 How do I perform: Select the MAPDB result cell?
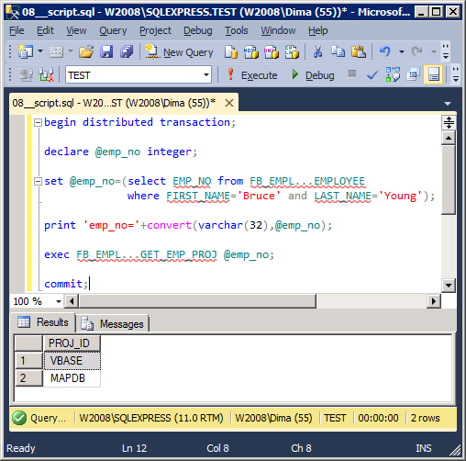point(72,378)
